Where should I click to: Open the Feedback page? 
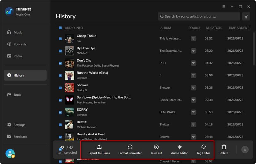17,137
